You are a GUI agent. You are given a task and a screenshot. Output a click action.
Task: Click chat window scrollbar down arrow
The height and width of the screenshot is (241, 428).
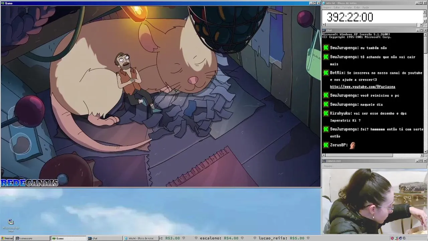click(x=425, y=152)
